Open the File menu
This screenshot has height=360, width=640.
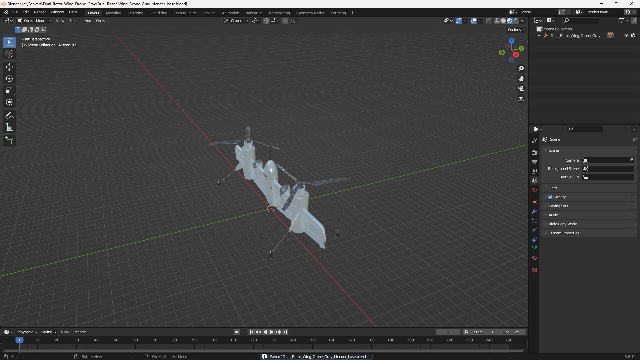click(15, 12)
